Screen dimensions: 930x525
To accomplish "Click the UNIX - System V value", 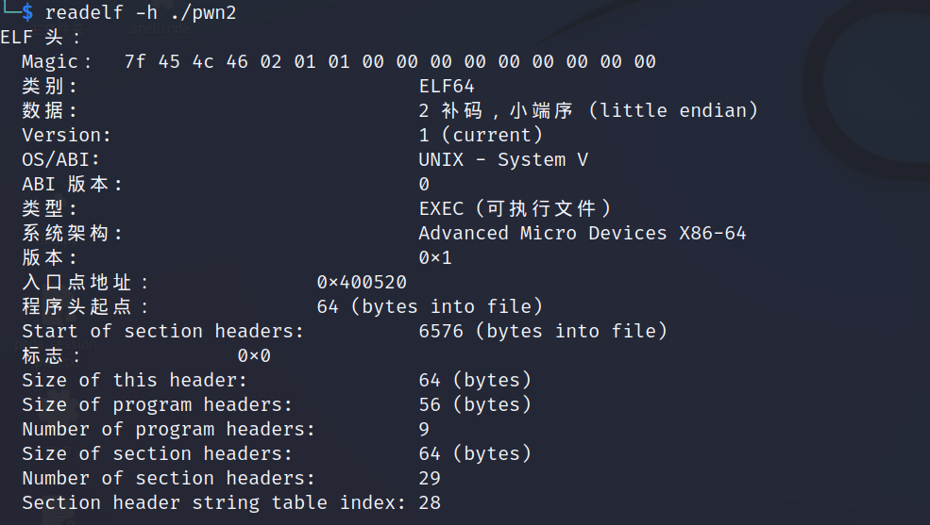I will tap(503, 159).
